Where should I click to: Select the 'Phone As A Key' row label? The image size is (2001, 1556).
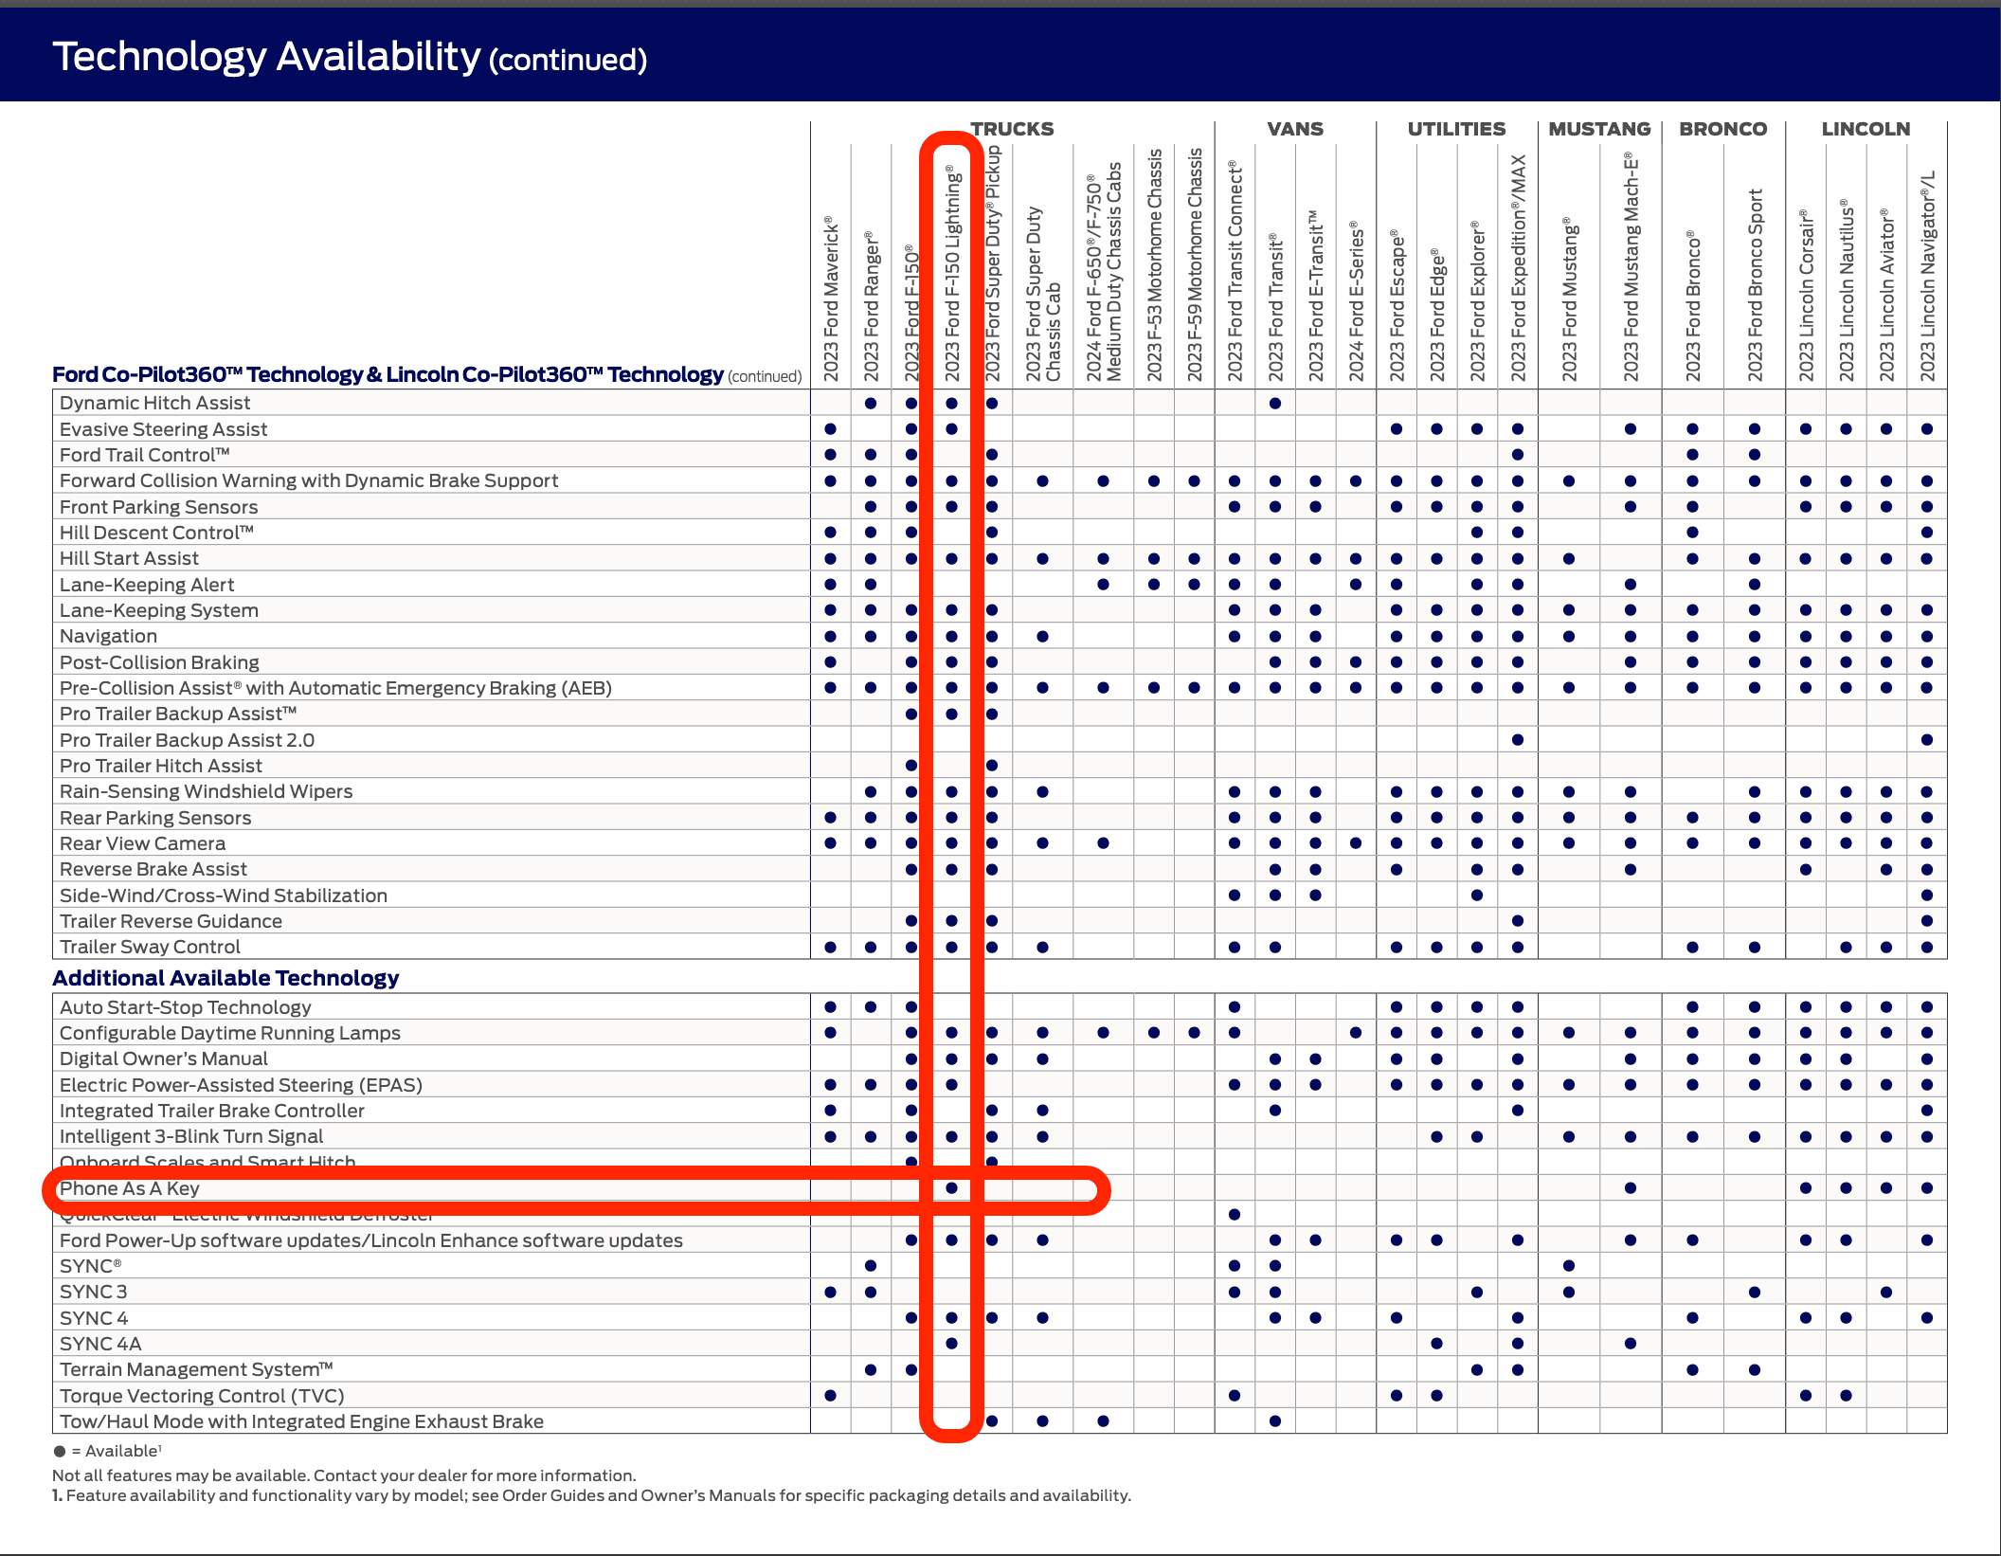point(130,1188)
